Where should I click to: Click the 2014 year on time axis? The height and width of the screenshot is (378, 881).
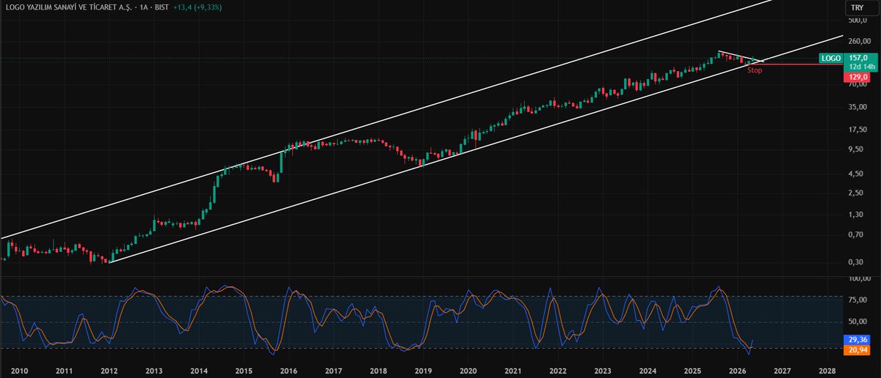[x=198, y=371]
